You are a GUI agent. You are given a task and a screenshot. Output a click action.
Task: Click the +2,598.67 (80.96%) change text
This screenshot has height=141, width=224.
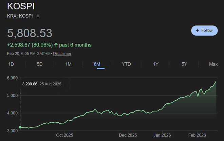pos(30,45)
